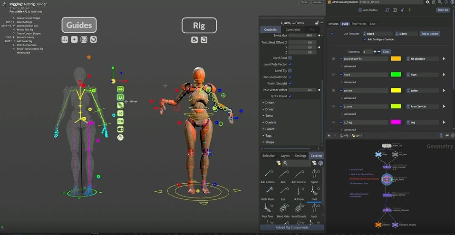This screenshot has width=455, height=235.
Task: Disable the spine segment checkbox
Action: coord(341,91)
